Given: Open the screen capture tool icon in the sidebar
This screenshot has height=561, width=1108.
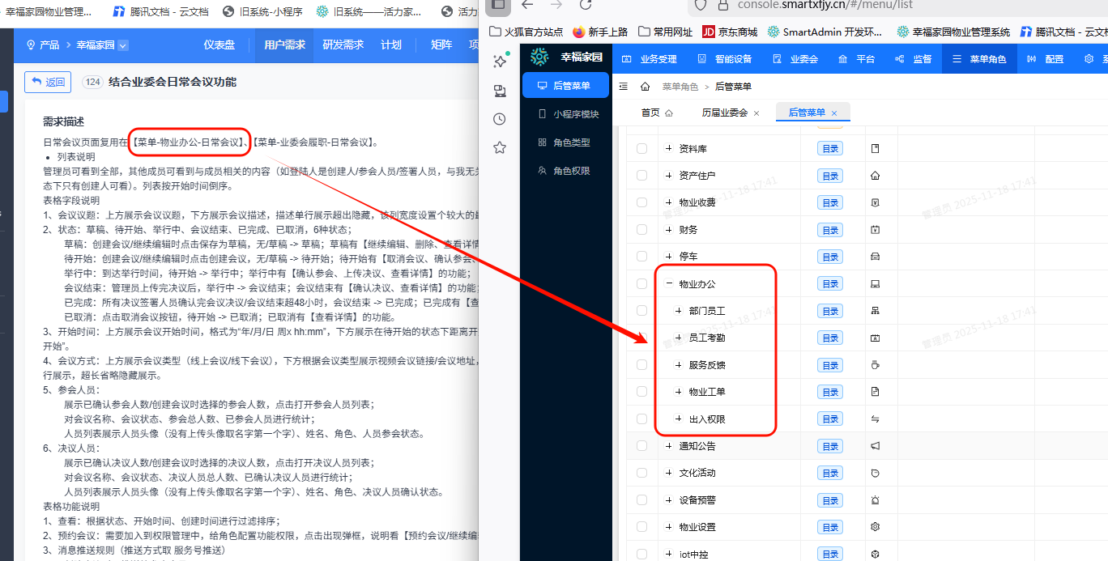Looking at the screenshot, I should click(x=500, y=89).
